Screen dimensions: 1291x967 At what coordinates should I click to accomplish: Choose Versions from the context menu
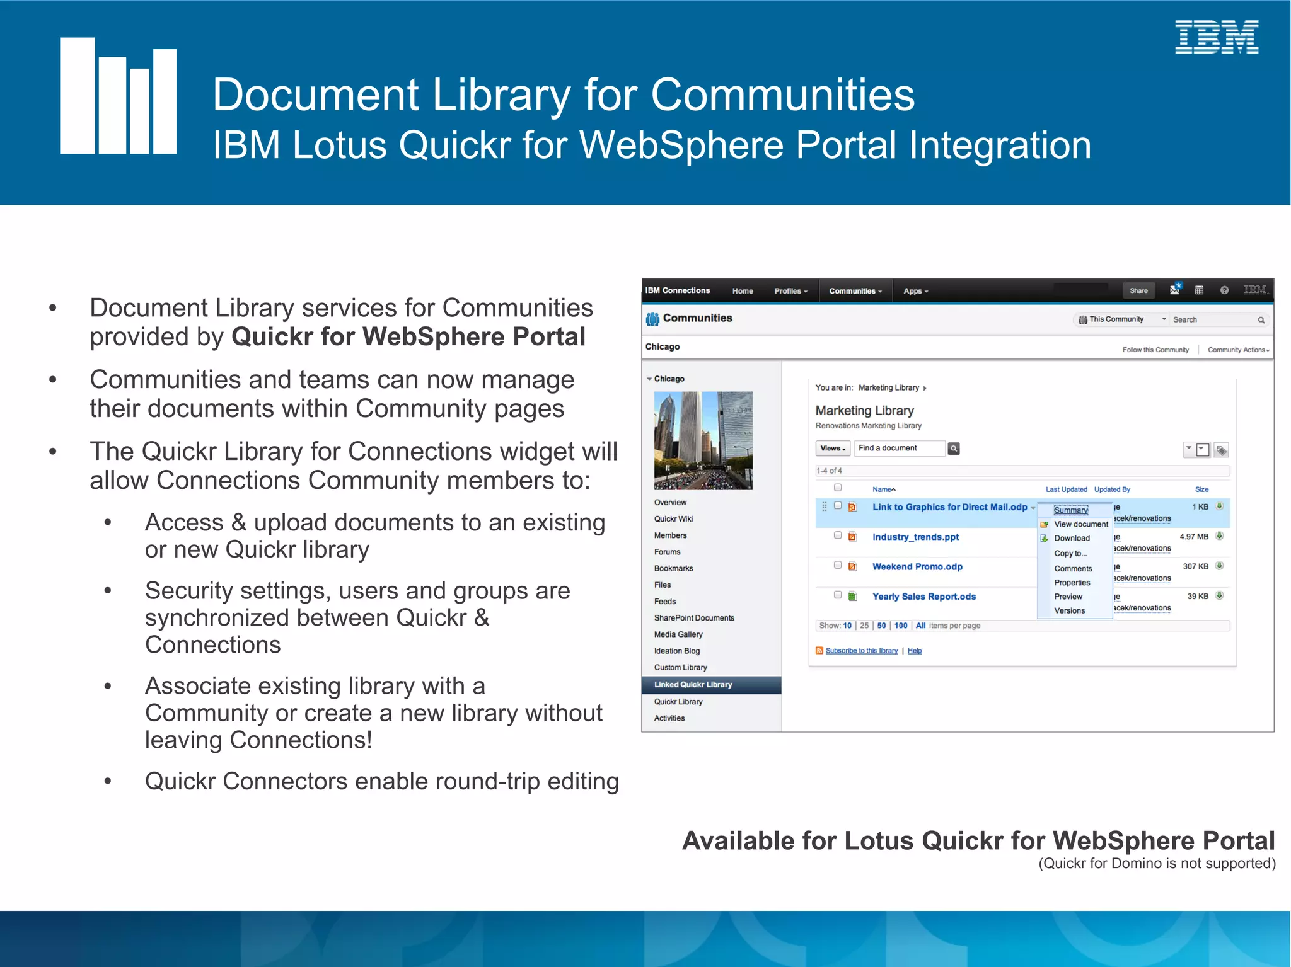tap(1069, 610)
